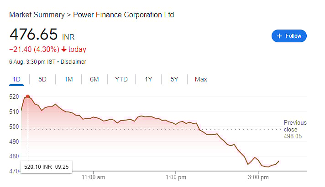
Task: Click the Market Summary breadcrumb
Action: click(37, 15)
